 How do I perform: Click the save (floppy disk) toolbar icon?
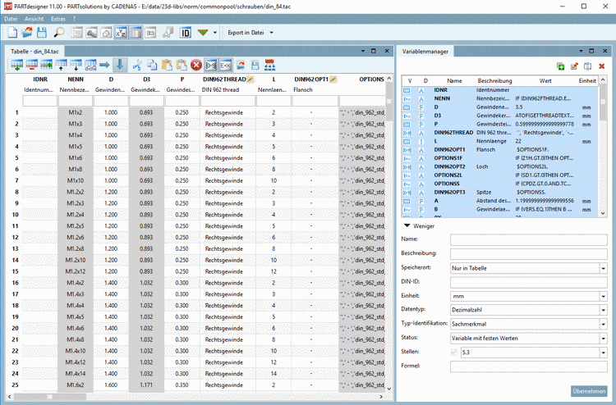pyautogui.click(x=43, y=33)
